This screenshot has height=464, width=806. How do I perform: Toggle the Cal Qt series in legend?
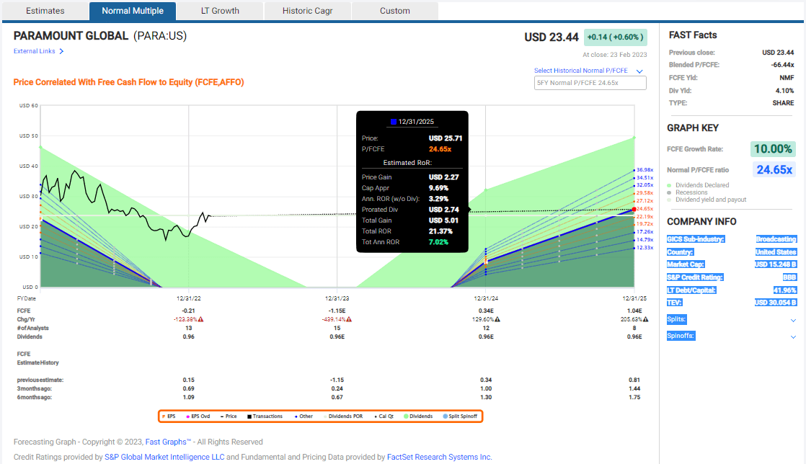tap(384, 416)
